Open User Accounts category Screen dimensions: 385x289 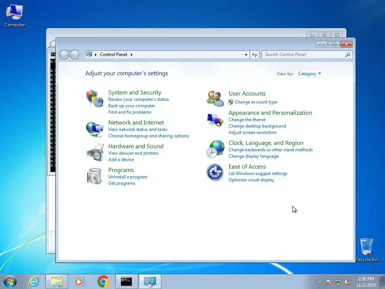click(x=247, y=94)
